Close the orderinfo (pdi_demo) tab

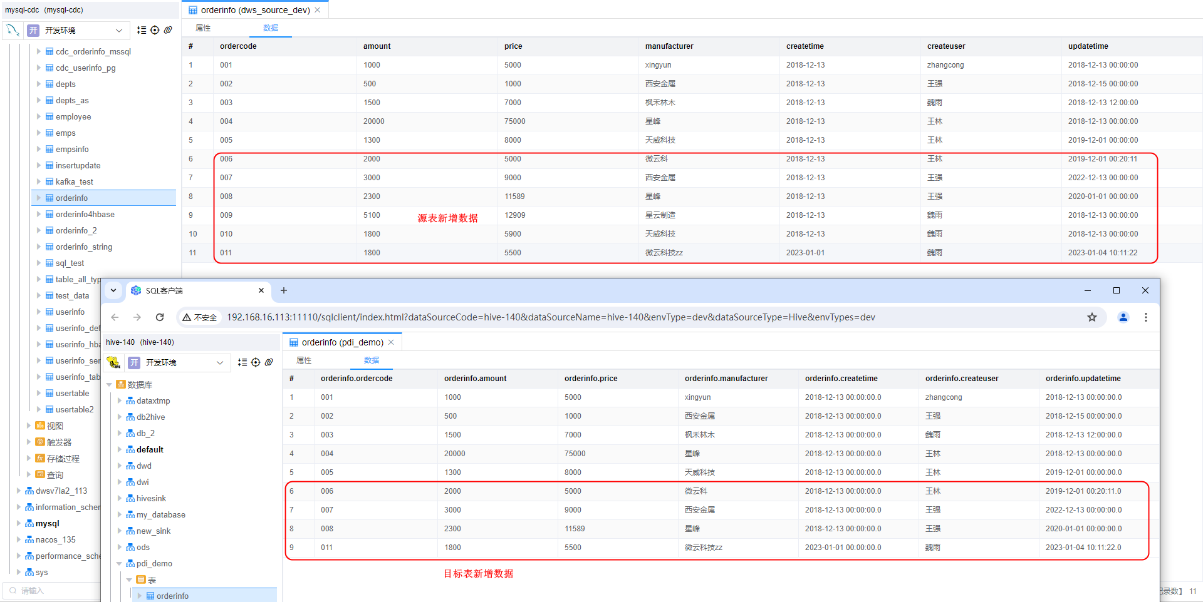click(392, 342)
